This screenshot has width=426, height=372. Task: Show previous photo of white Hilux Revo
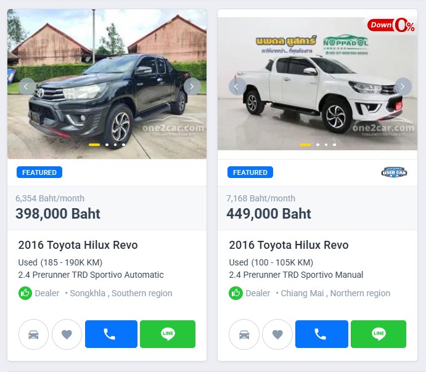tap(237, 86)
